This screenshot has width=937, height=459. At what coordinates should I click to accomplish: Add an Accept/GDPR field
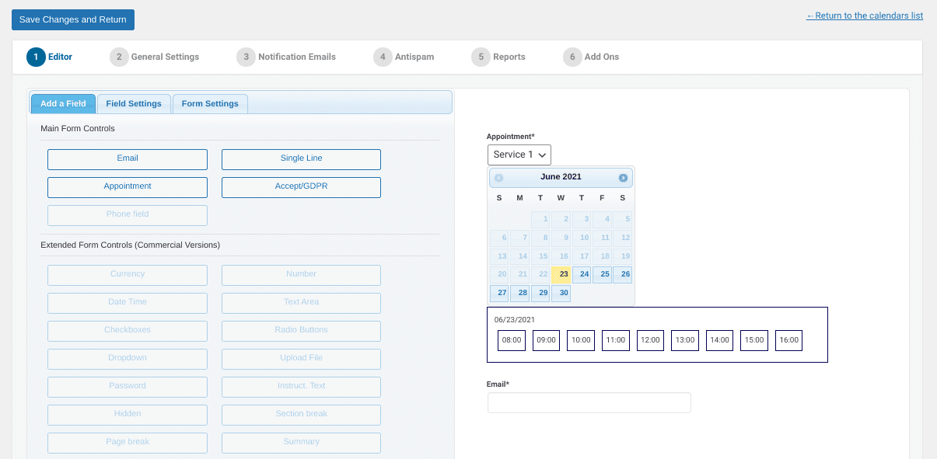click(301, 187)
